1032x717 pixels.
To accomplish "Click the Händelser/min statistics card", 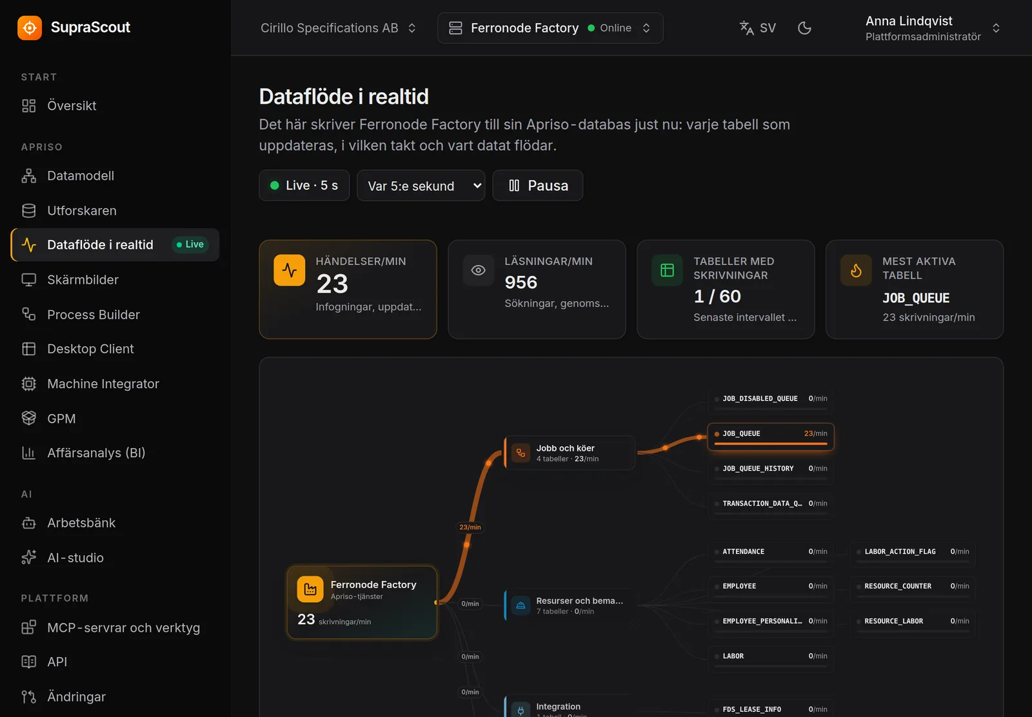I will pyautogui.click(x=348, y=290).
